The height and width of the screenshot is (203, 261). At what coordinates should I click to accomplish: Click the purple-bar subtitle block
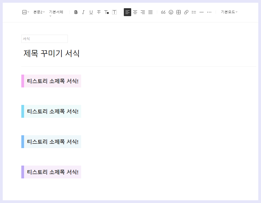point(51,172)
